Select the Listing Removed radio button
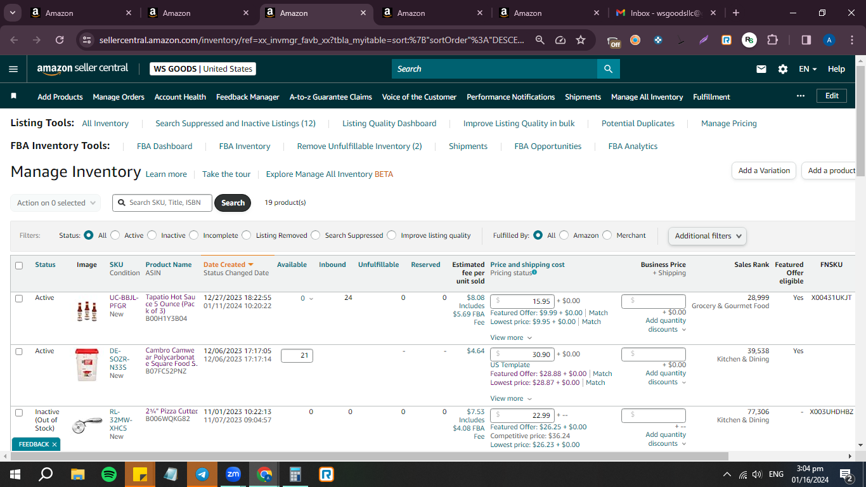Viewport: 866px width, 487px height. coord(247,235)
